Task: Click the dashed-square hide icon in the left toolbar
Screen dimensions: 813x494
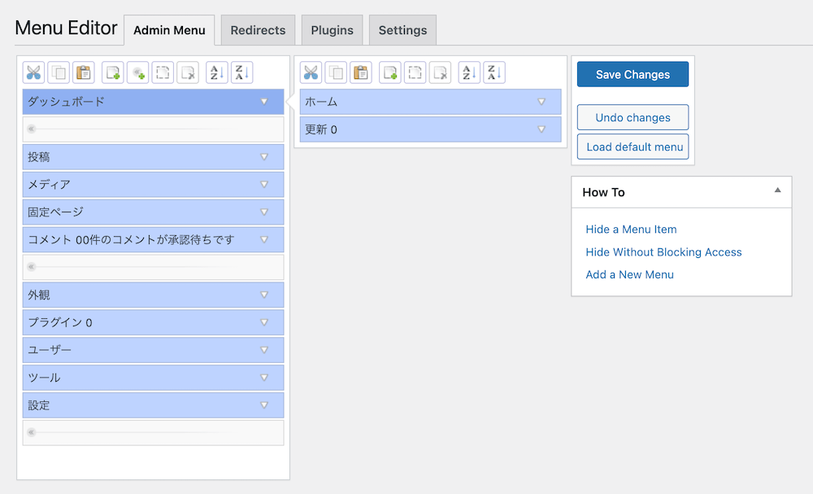Action: click(163, 72)
